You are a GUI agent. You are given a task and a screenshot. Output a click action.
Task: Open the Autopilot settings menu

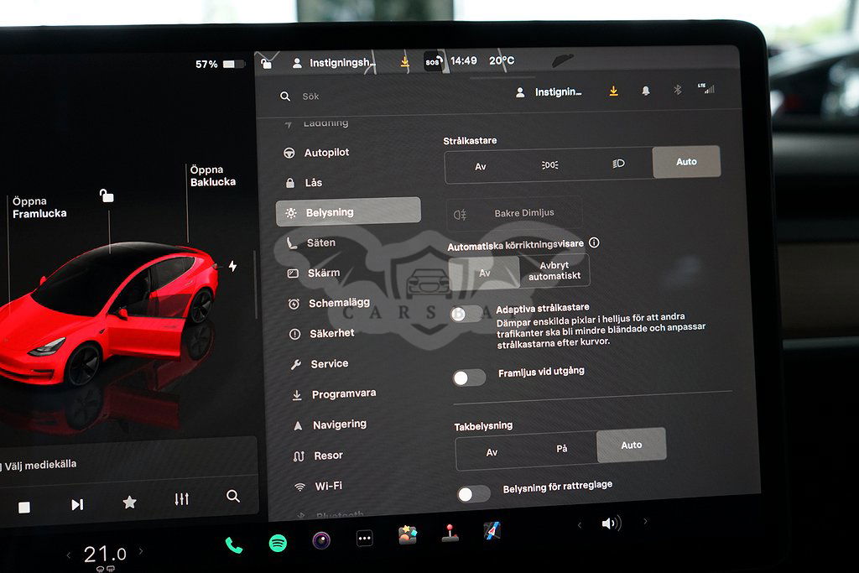coord(326,153)
